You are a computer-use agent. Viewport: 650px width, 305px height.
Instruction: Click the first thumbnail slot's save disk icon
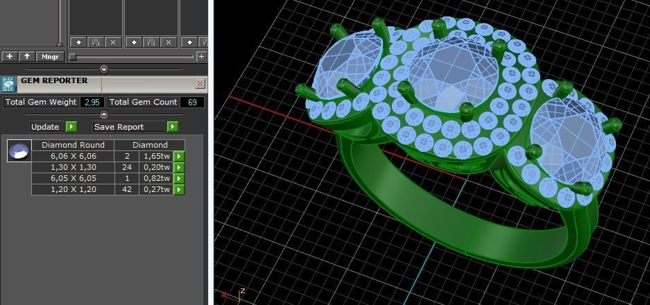point(96,42)
